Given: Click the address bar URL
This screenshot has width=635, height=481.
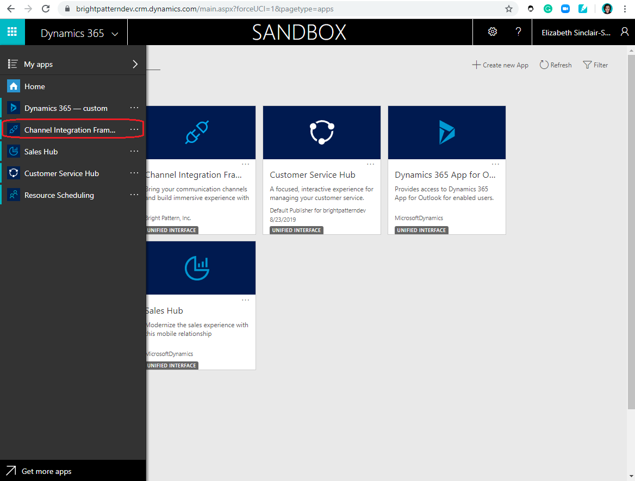Looking at the screenshot, I should pyautogui.click(x=205, y=9).
